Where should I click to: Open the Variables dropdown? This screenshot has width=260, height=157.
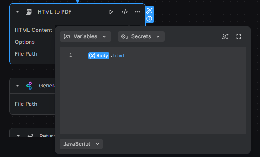(86, 36)
